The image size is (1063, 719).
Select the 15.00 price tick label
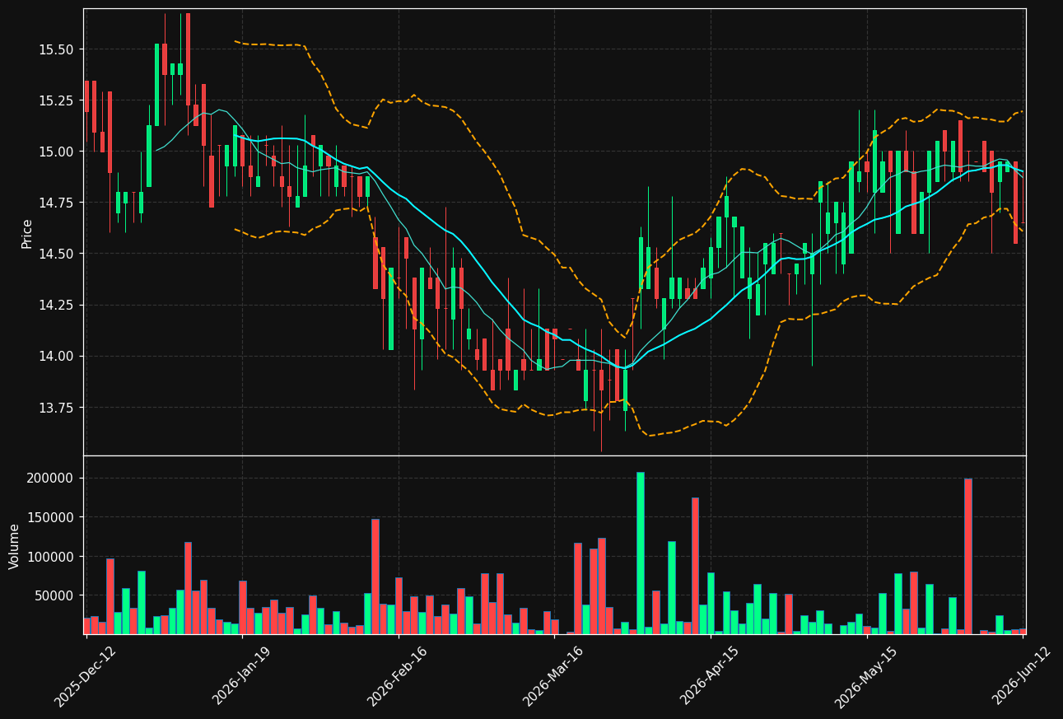(57, 152)
